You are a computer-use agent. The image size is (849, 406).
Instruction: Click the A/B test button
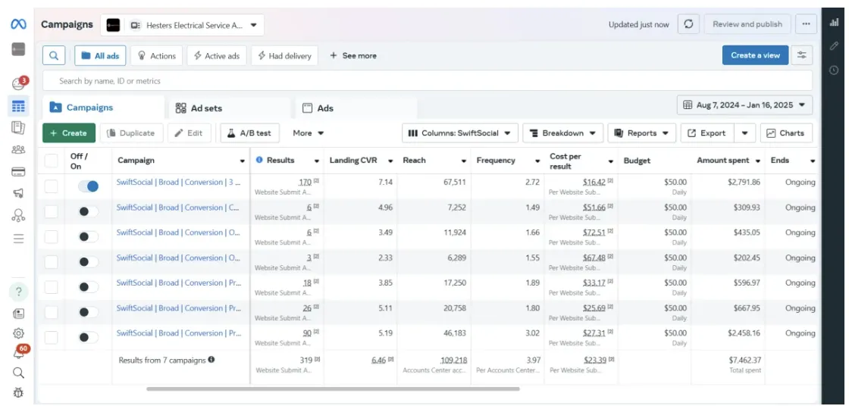coord(250,133)
